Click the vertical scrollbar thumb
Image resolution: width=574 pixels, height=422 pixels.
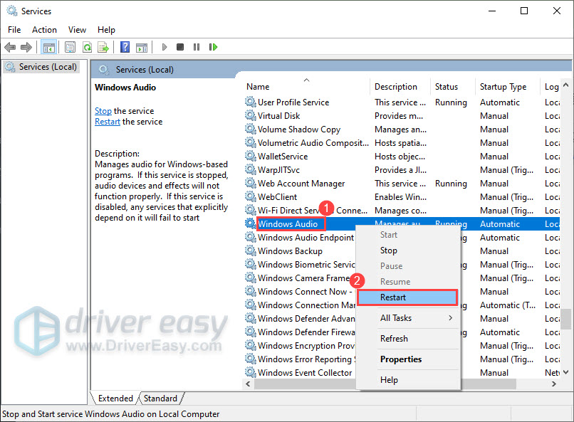coord(565,318)
